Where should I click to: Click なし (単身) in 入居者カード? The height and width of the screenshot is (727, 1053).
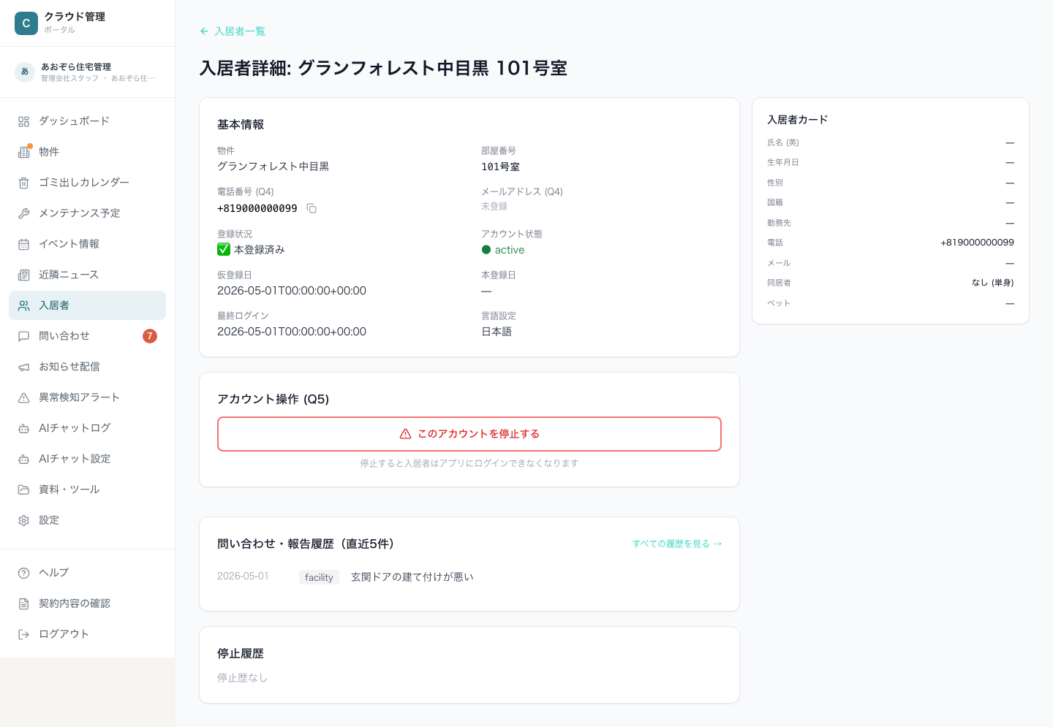[x=992, y=283]
